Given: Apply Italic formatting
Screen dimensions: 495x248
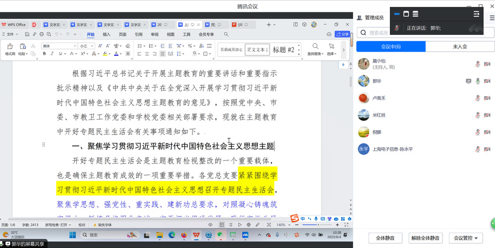Looking at the screenshot, I should [52, 54].
